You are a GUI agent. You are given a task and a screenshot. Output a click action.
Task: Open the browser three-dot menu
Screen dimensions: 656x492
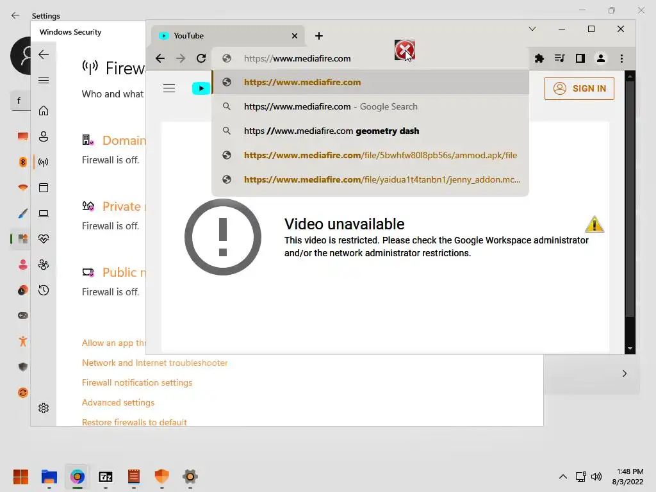621,58
